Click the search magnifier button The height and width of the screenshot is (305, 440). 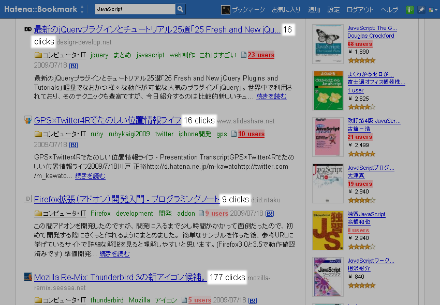point(180,9)
